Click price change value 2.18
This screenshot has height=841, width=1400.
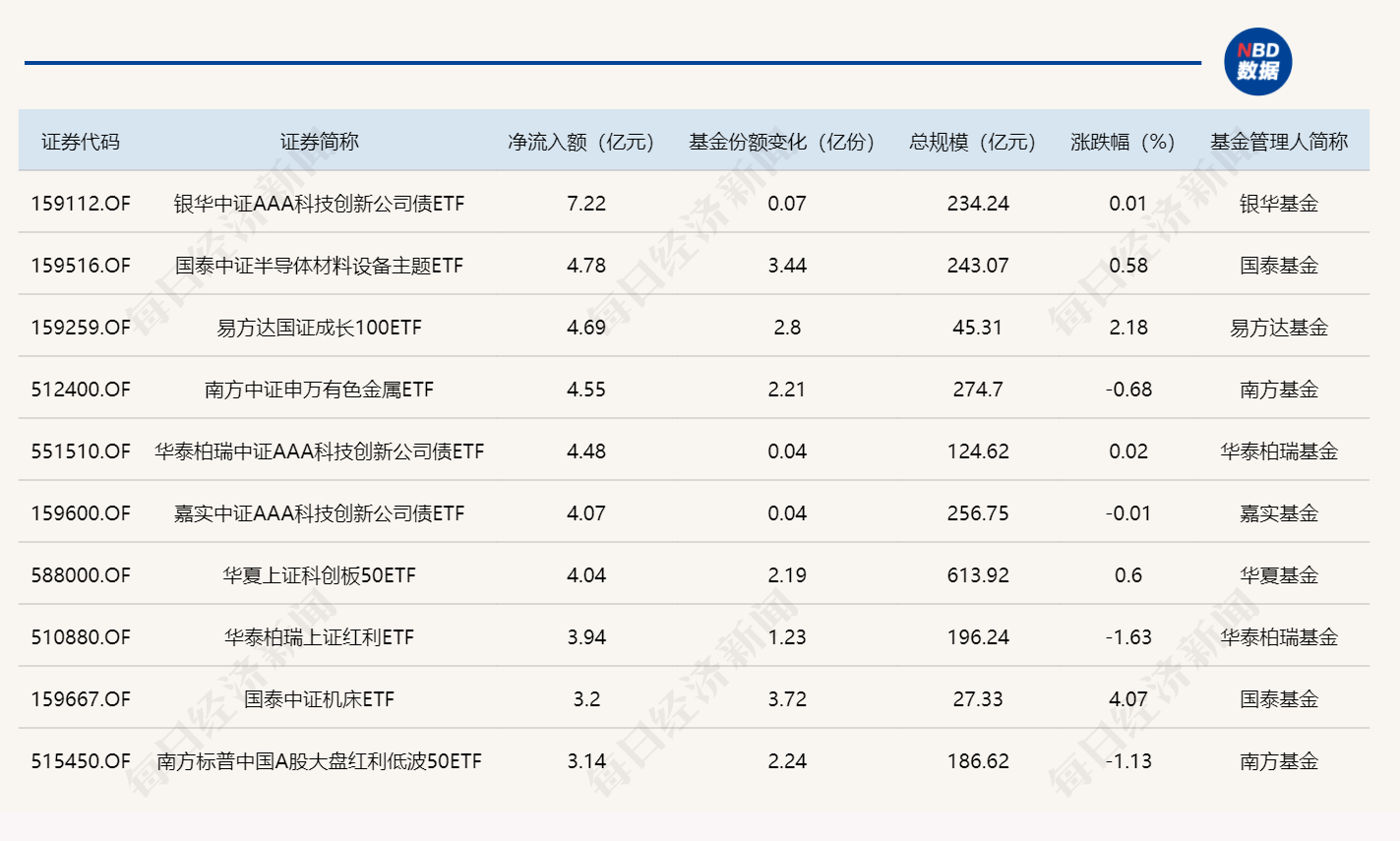[x=1128, y=328]
